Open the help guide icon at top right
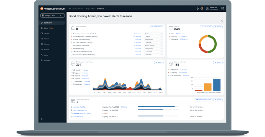265x137 pixels. click(222, 9)
